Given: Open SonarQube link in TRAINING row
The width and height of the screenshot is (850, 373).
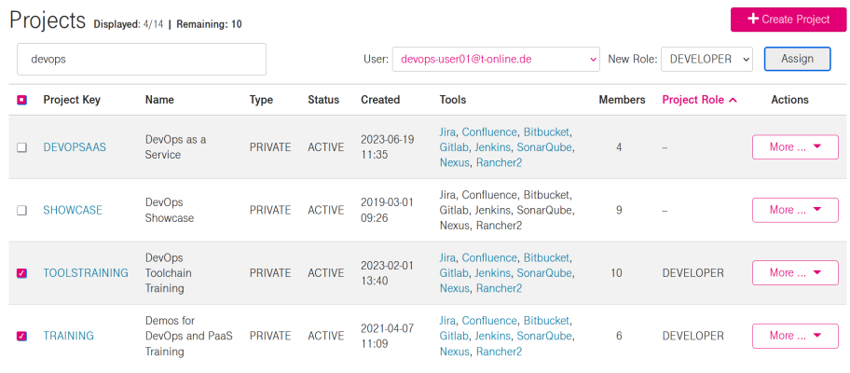Looking at the screenshot, I should (543, 336).
